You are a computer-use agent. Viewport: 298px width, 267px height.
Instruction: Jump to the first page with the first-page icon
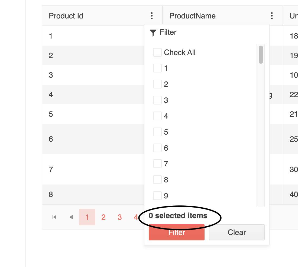click(54, 217)
